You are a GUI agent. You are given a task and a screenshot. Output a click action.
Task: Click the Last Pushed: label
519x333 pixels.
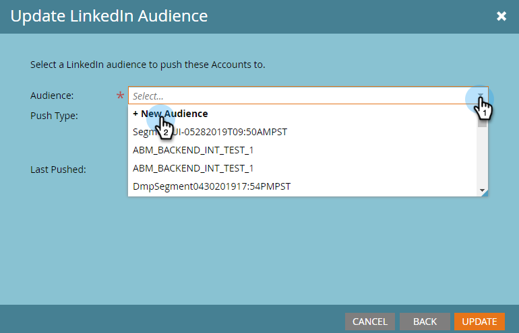pos(58,170)
